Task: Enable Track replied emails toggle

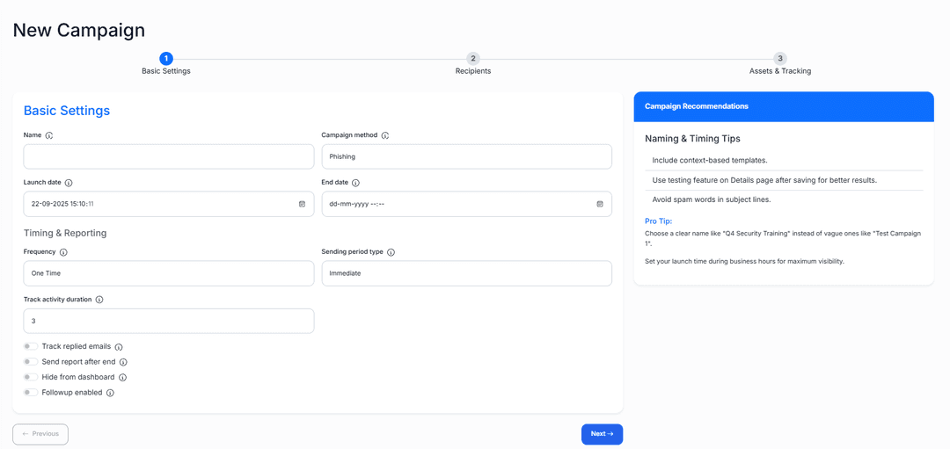Action: tap(31, 347)
